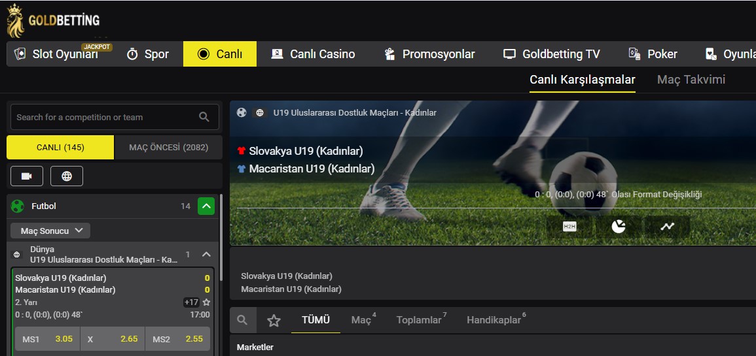Image resolution: width=756 pixels, height=356 pixels.
Task: Filter live matches by video stream icon
Action: (x=27, y=176)
